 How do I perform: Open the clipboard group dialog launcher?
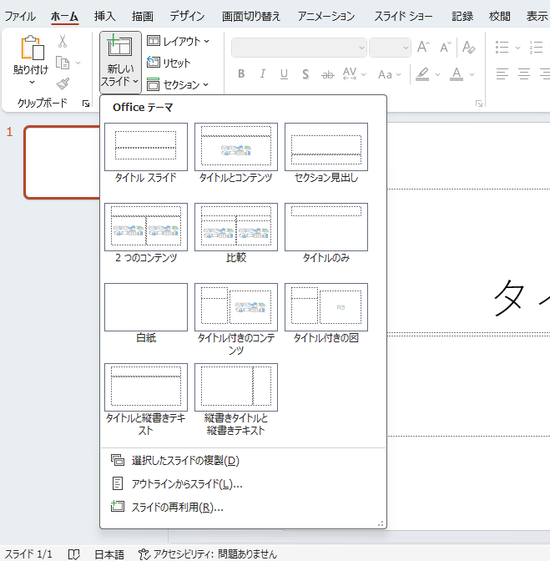click(x=86, y=104)
